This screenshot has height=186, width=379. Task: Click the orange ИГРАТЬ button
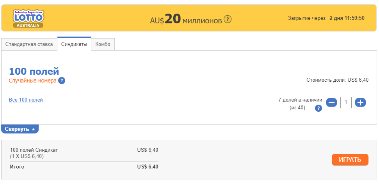click(x=350, y=160)
